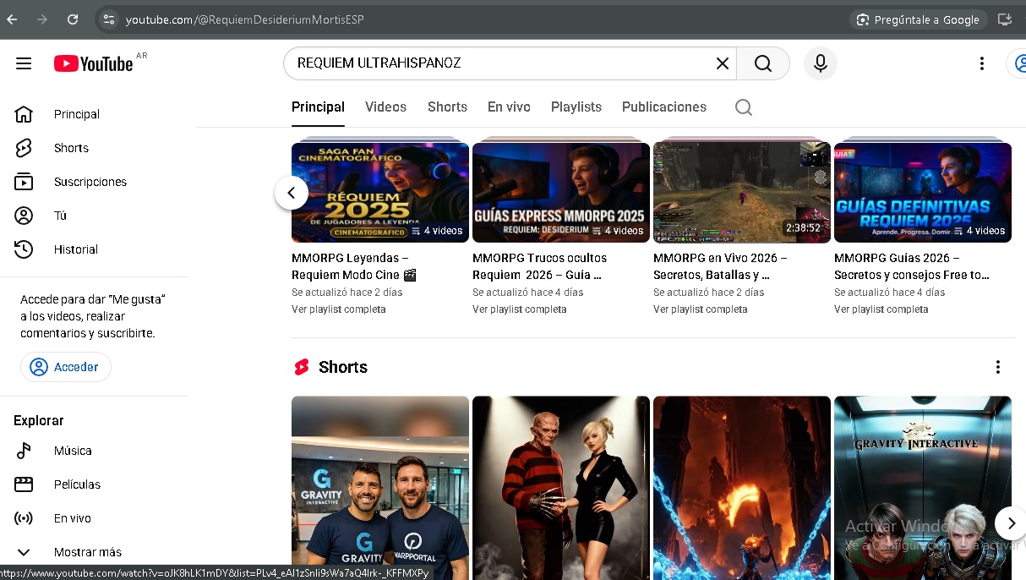This screenshot has width=1026, height=580.
Task: Open Short with two men in Gravity shirts
Action: pyautogui.click(x=380, y=488)
